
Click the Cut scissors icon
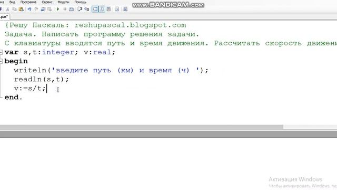click(x=8, y=9)
